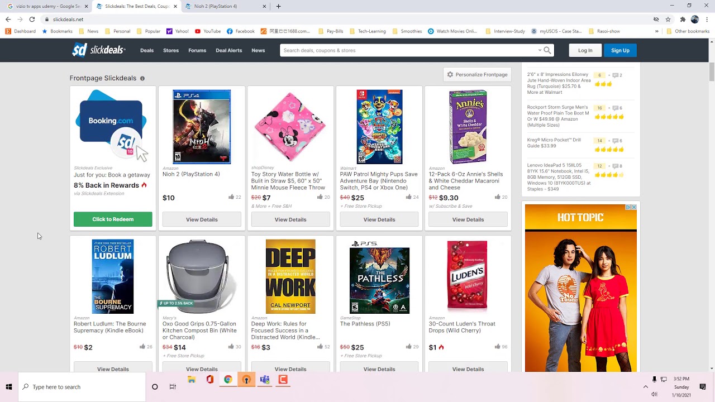Click the Sign Up button

[620, 50]
